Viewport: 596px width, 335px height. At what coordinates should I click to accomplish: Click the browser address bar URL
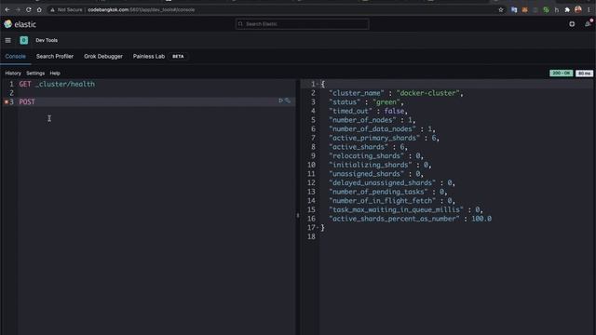(141, 10)
